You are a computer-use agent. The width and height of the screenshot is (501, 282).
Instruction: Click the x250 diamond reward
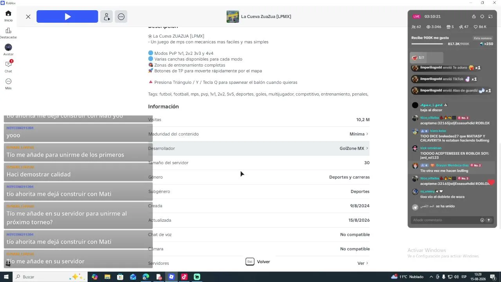(x=486, y=44)
